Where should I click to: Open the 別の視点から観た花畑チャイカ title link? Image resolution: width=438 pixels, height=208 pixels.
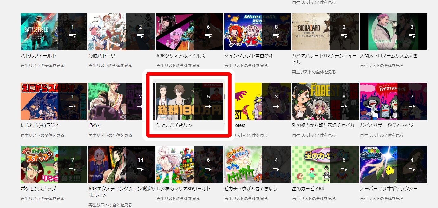click(x=323, y=125)
